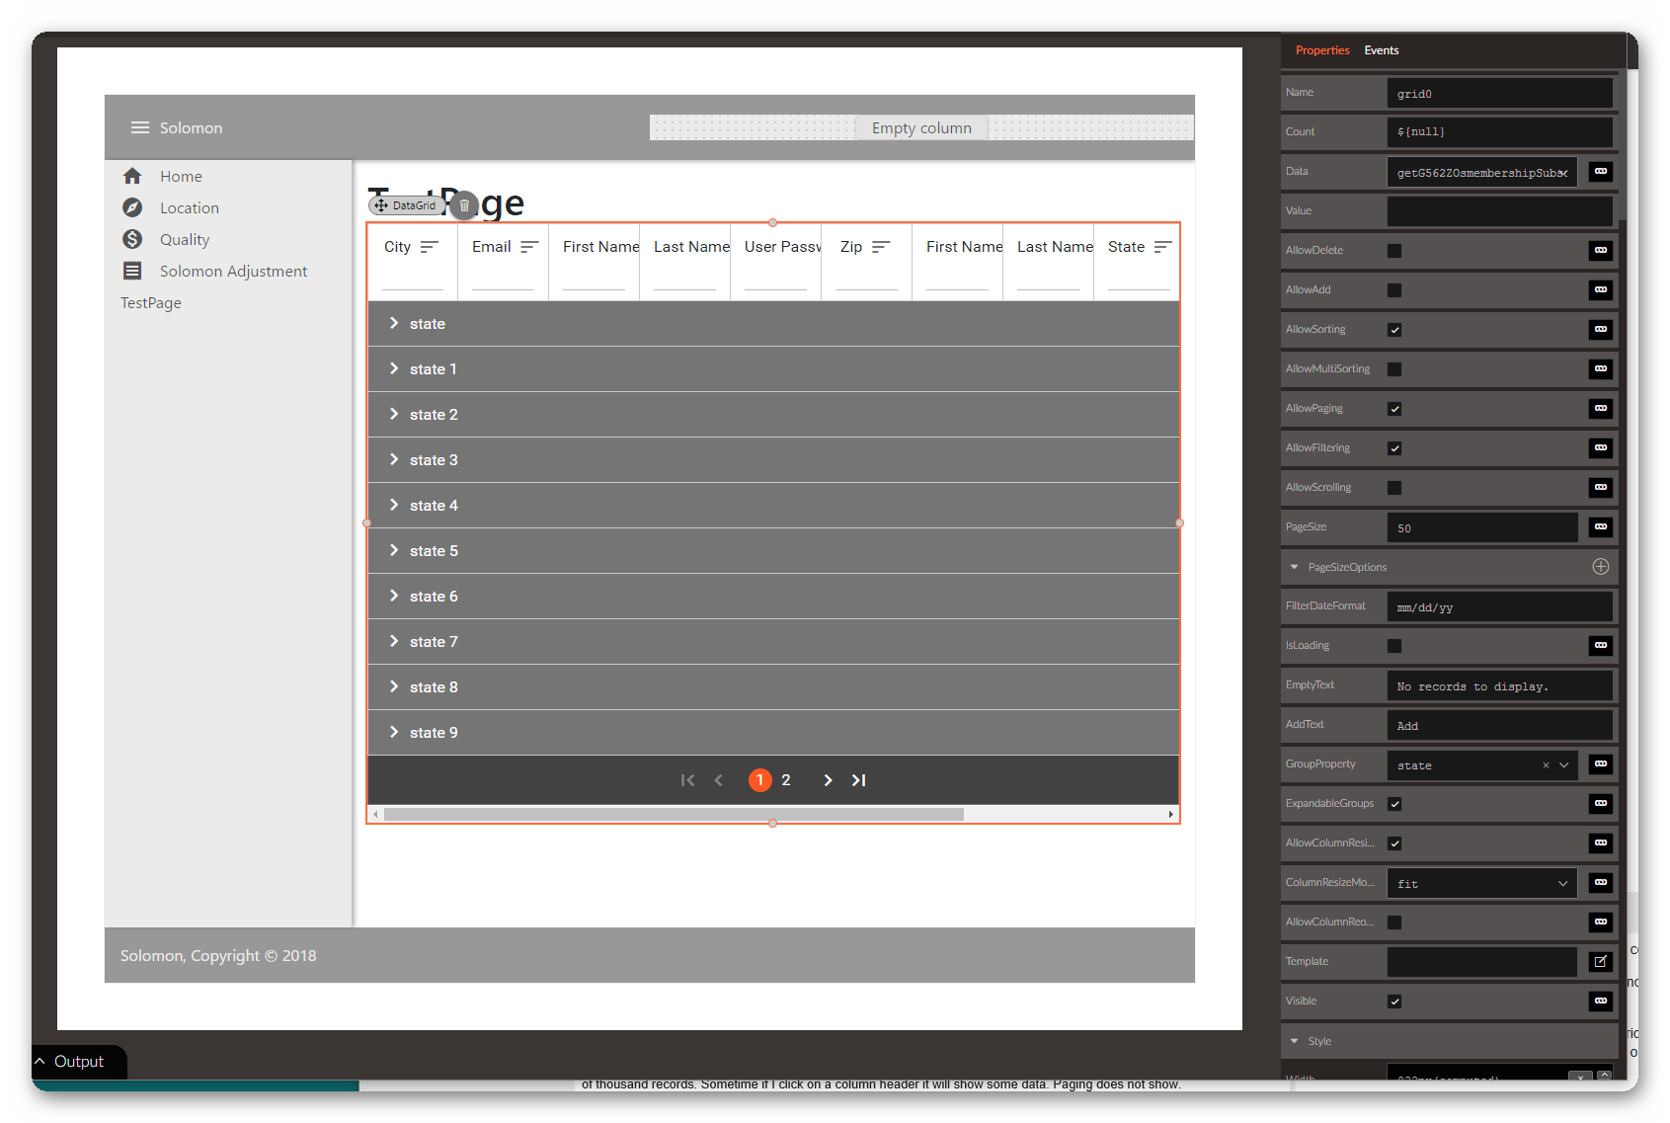Click the Location compass icon
The image size is (1670, 1123).
click(132, 207)
